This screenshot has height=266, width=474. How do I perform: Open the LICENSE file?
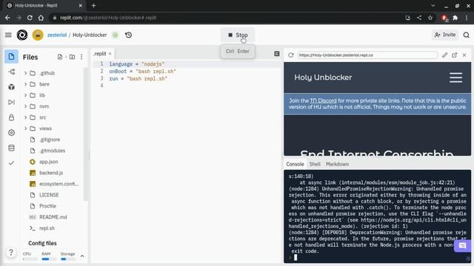click(49, 195)
